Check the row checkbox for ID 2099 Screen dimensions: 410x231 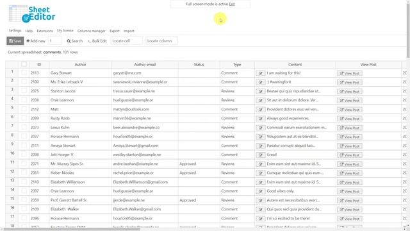[x=24, y=118]
